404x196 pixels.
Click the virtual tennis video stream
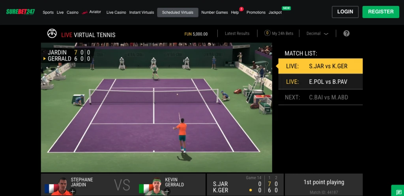pos(156,107)
